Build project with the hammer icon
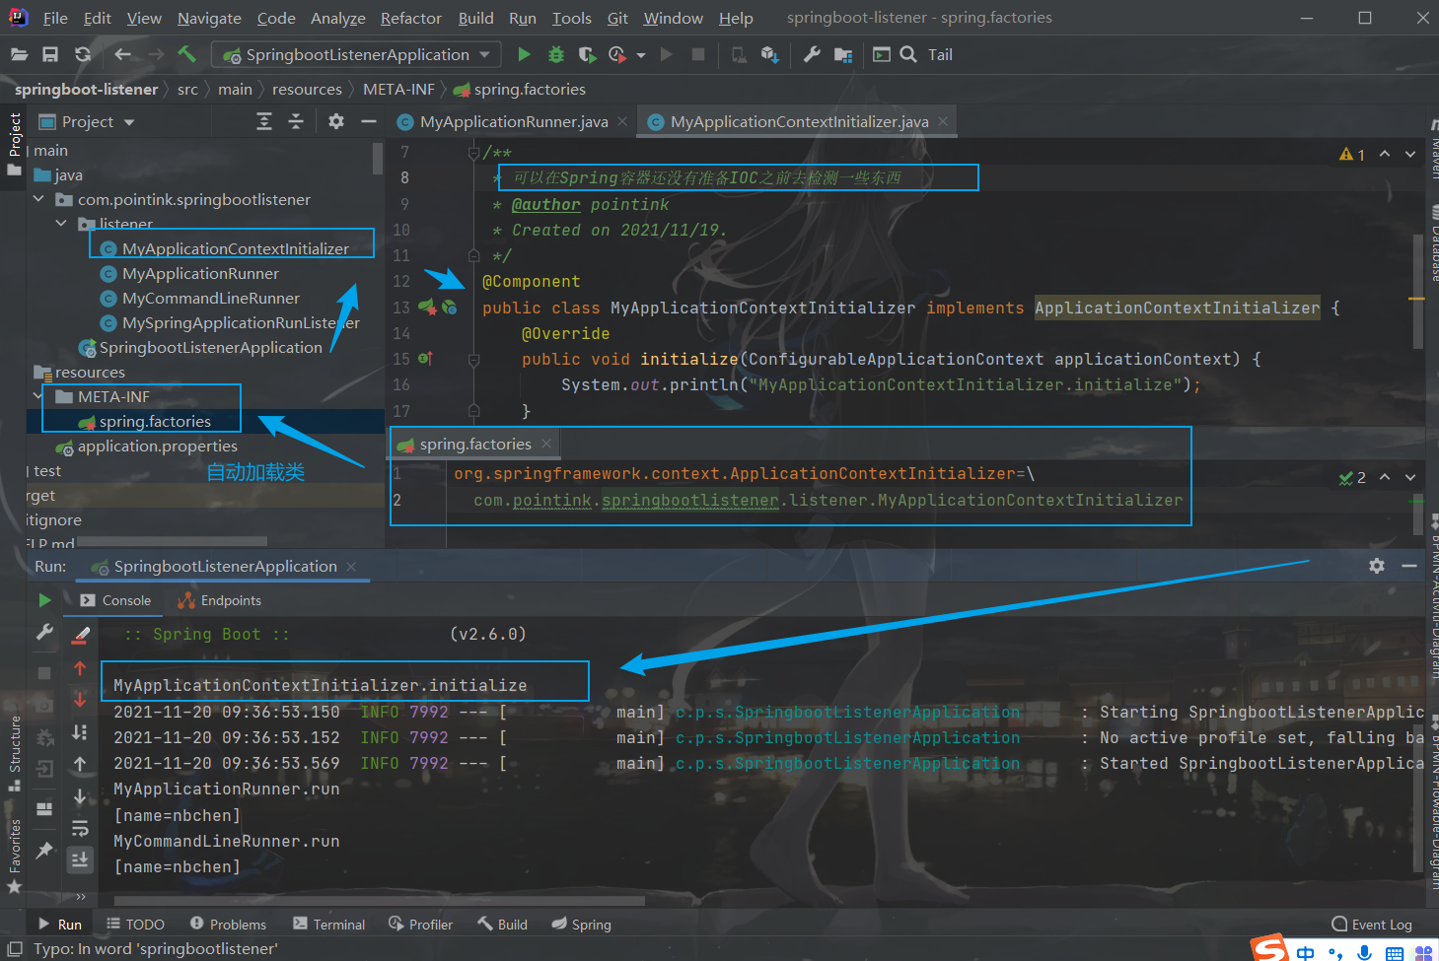Viewport: 1439px width, 961px height. [186, 54]
